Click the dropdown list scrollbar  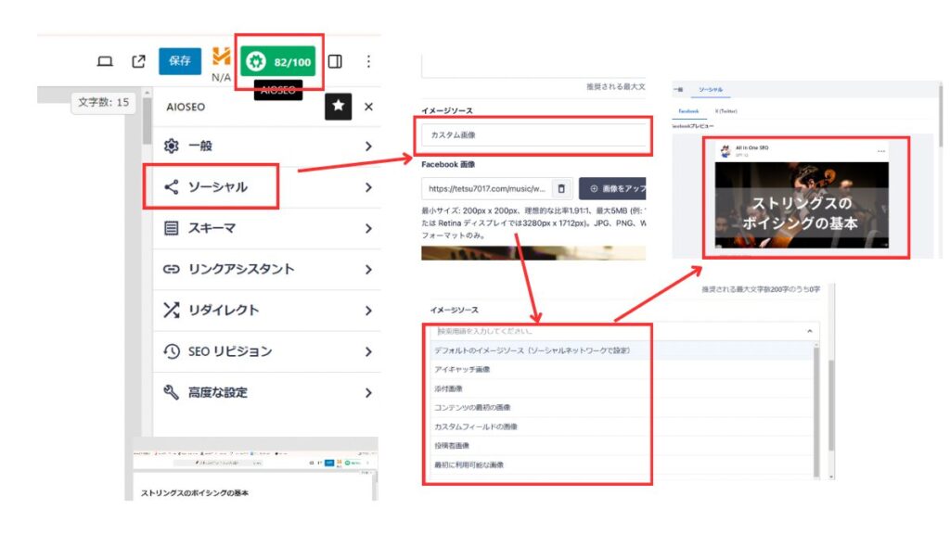tap(816, 412)
